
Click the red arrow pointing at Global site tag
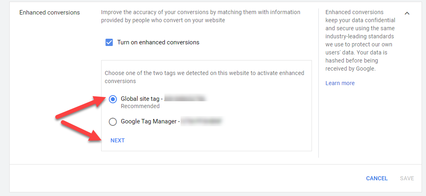[x=81, y=107]
